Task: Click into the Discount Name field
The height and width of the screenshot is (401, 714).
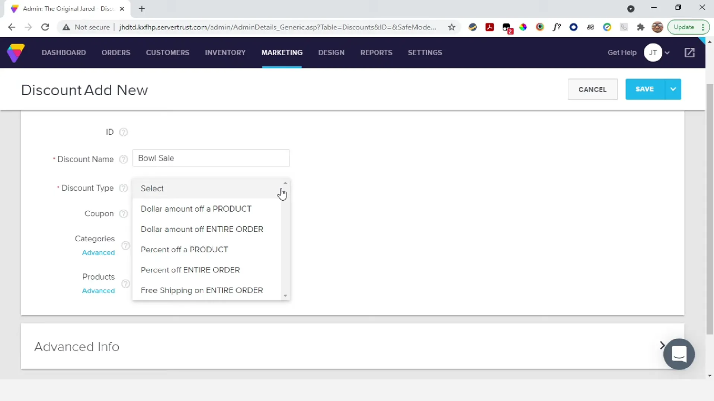Action: (211, 158)
